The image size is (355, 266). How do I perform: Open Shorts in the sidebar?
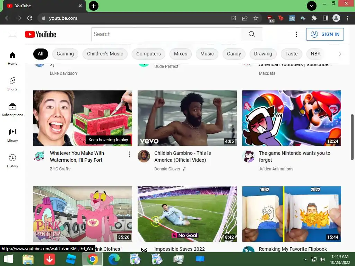pos(12,84)
